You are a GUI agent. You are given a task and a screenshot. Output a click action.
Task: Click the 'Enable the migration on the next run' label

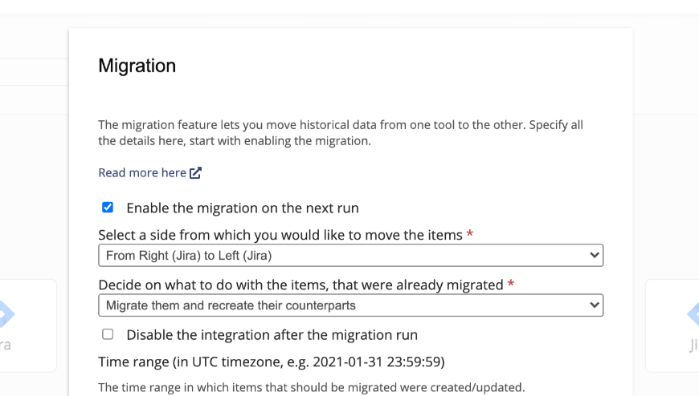242,208
